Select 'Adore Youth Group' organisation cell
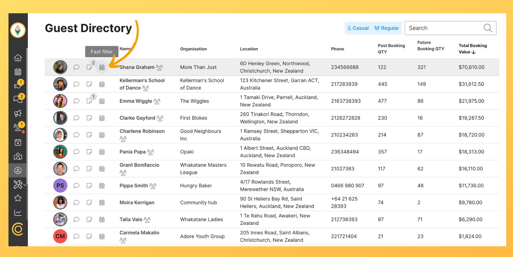 coord(202,236)
